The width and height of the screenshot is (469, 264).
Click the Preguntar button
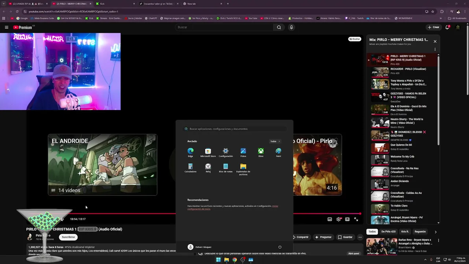tap(323, 237)
